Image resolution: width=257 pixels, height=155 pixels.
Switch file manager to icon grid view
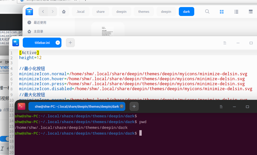(222, 12)
